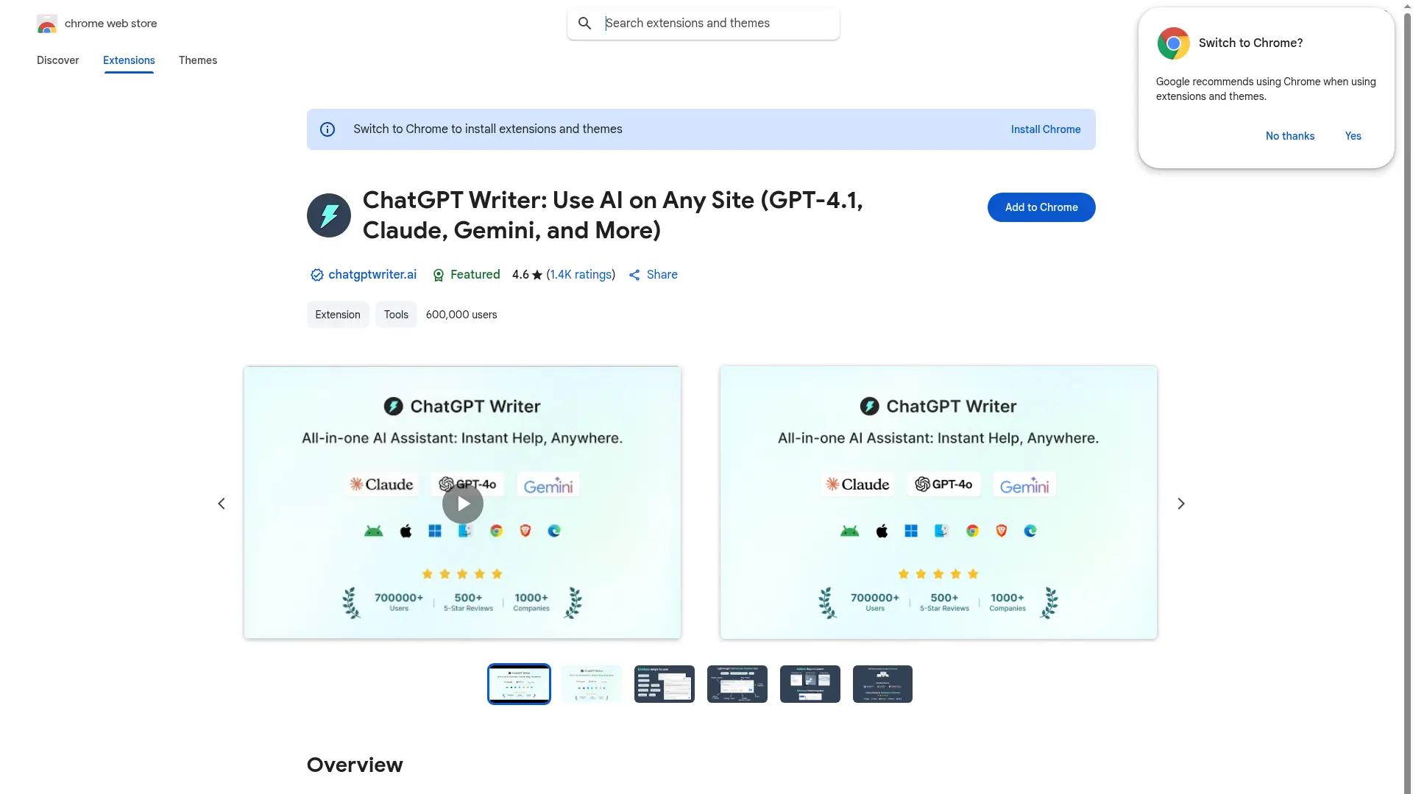This screenshot has width=1413, height=794.
Task: Click the info icon in the blue banner
Action: pyautogui.click(x=327, y=129)
